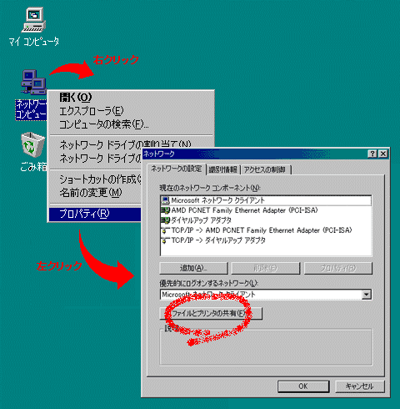
Task: Click the キャンセル button
Action: click(360, 386)
